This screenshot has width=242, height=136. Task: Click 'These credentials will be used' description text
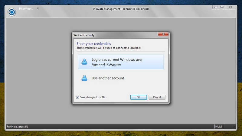pos(109,48)
